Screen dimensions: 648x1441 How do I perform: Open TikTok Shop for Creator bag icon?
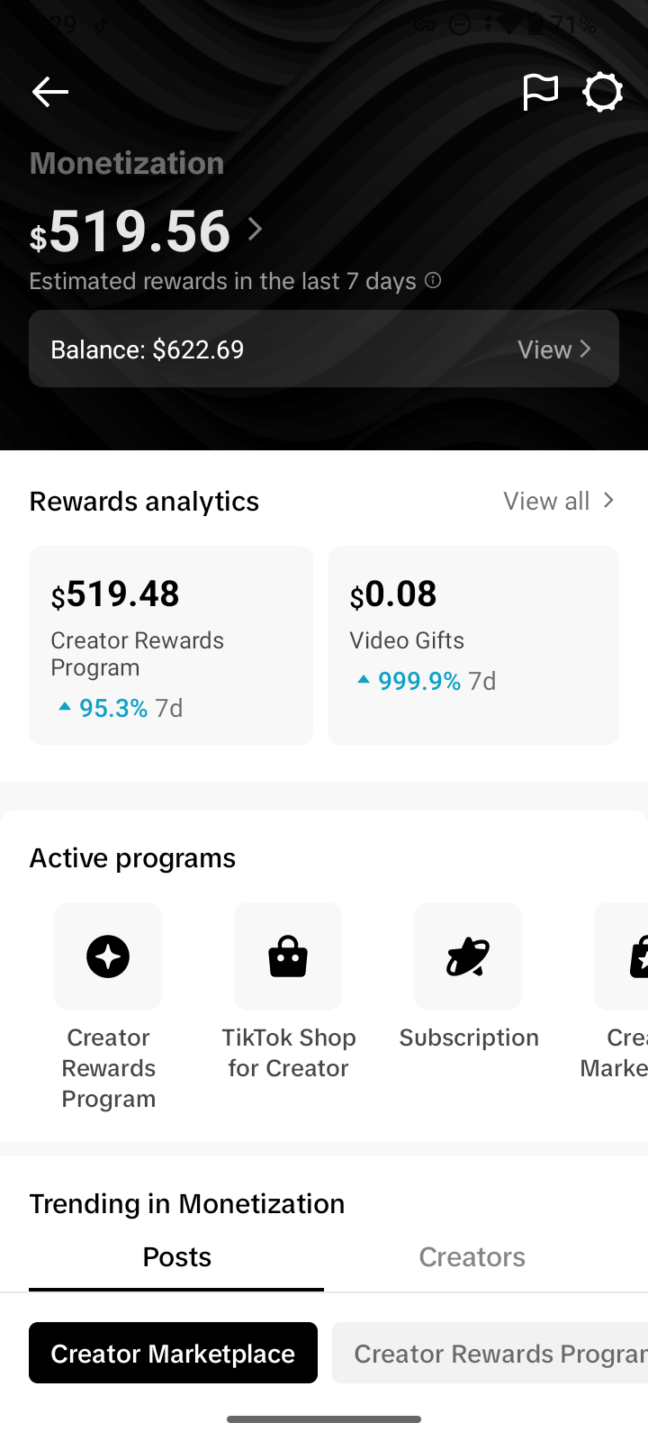click(x=288, y=956)
